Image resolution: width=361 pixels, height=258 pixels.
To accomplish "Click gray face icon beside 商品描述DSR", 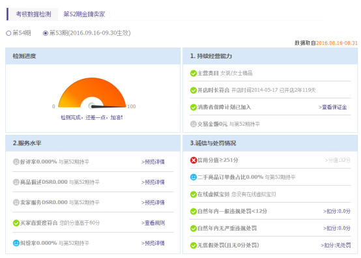I will 16,182.
